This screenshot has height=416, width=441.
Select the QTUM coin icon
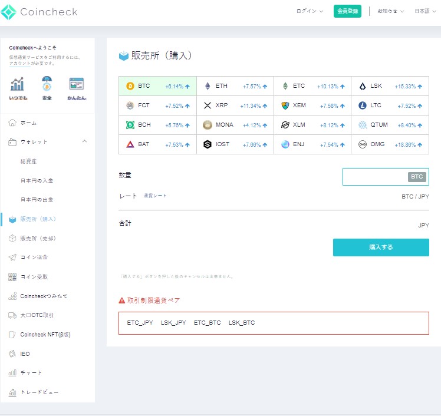point(363,125)
